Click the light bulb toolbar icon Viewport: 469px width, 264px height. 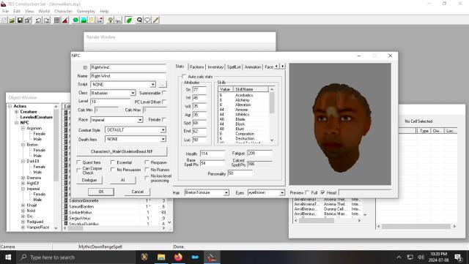point(111,20)
